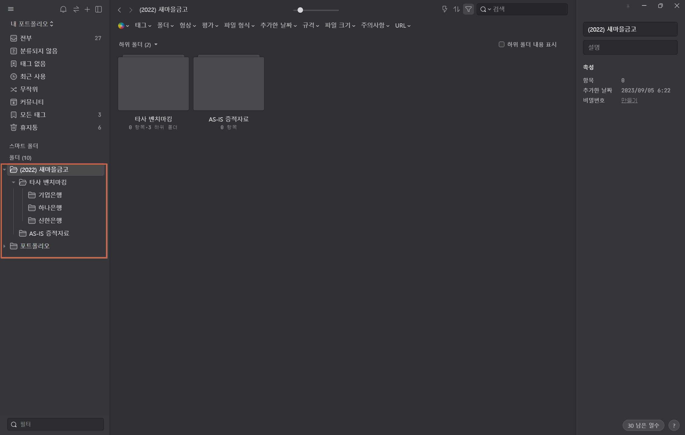
Task: Enable 하위 폴더 내용 표시 checkbox
Action: pos(502,44)
